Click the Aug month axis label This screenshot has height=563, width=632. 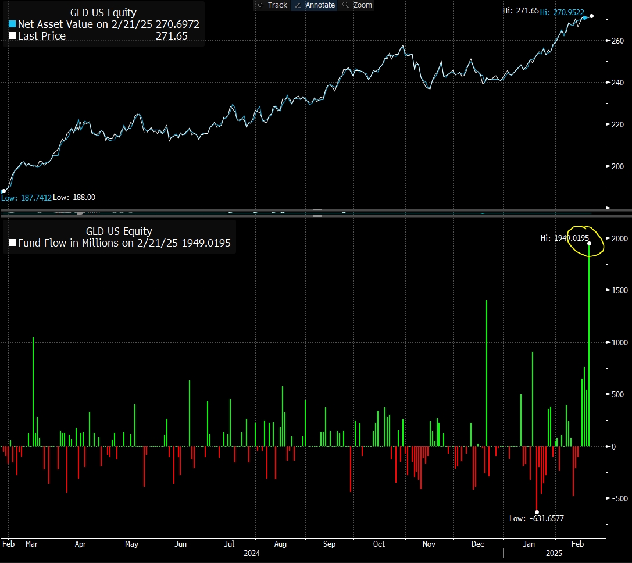[x=280, y=544]
